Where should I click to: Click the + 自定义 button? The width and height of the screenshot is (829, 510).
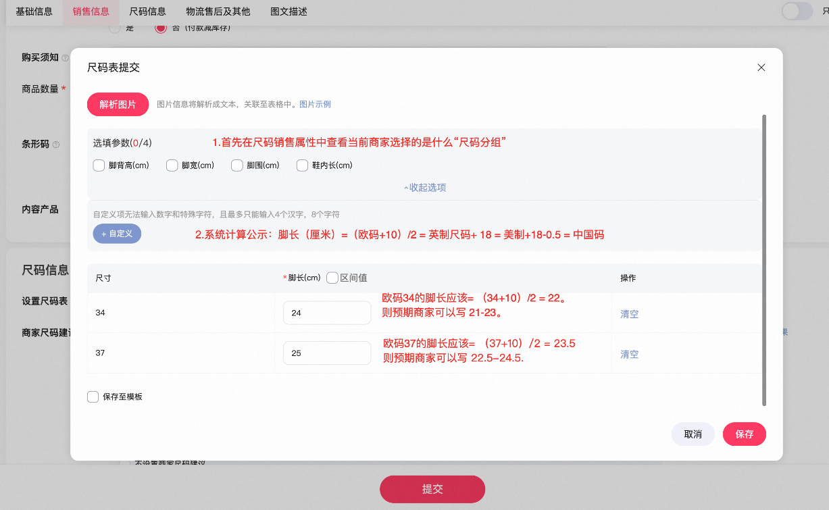(x=117, y=233)
